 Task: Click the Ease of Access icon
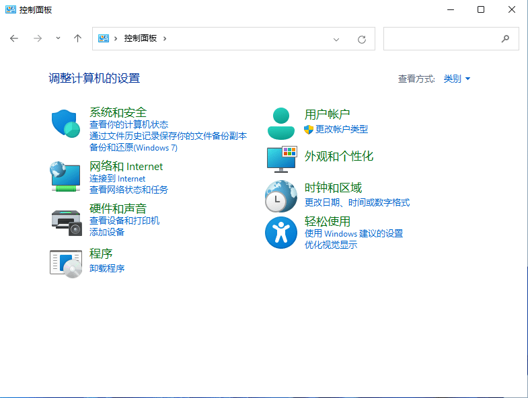point(281,233)
